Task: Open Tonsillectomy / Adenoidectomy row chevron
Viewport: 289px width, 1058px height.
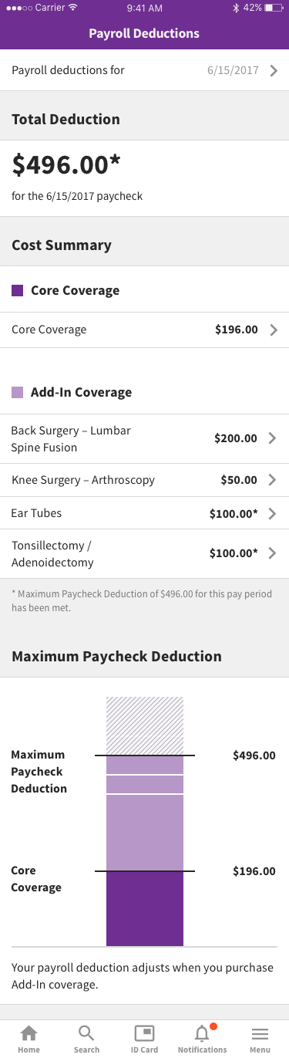Action: pyautogui.click(x=272, y=553)
